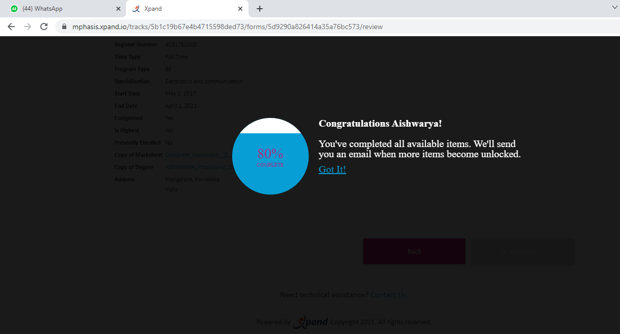Open a new tab with plus icon
The height and width of the screenshot is (334, 620).
click(260, 9)
